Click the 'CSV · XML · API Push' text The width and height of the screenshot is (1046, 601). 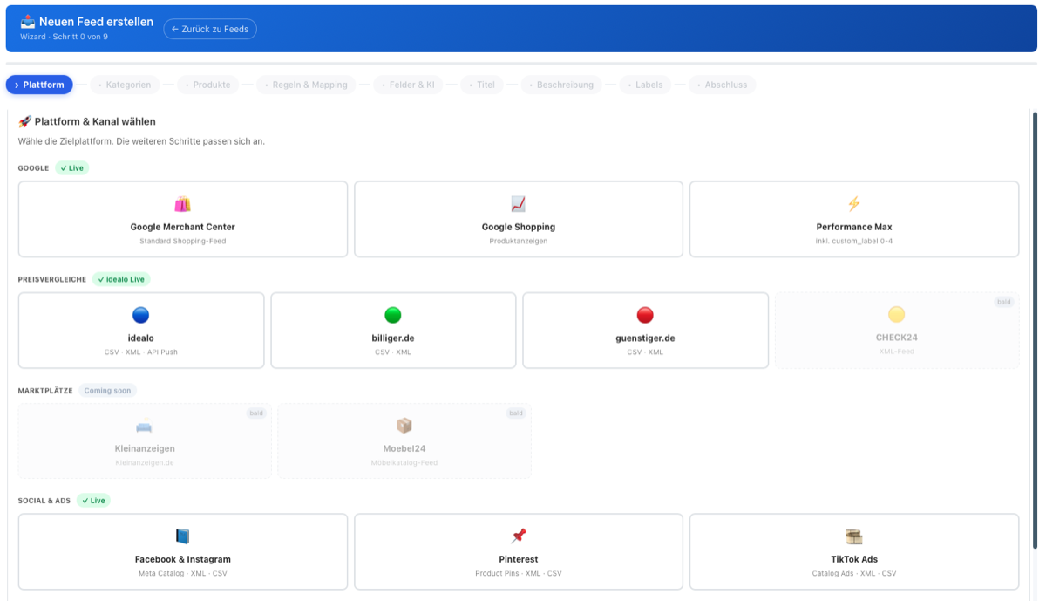pos(141,352)
